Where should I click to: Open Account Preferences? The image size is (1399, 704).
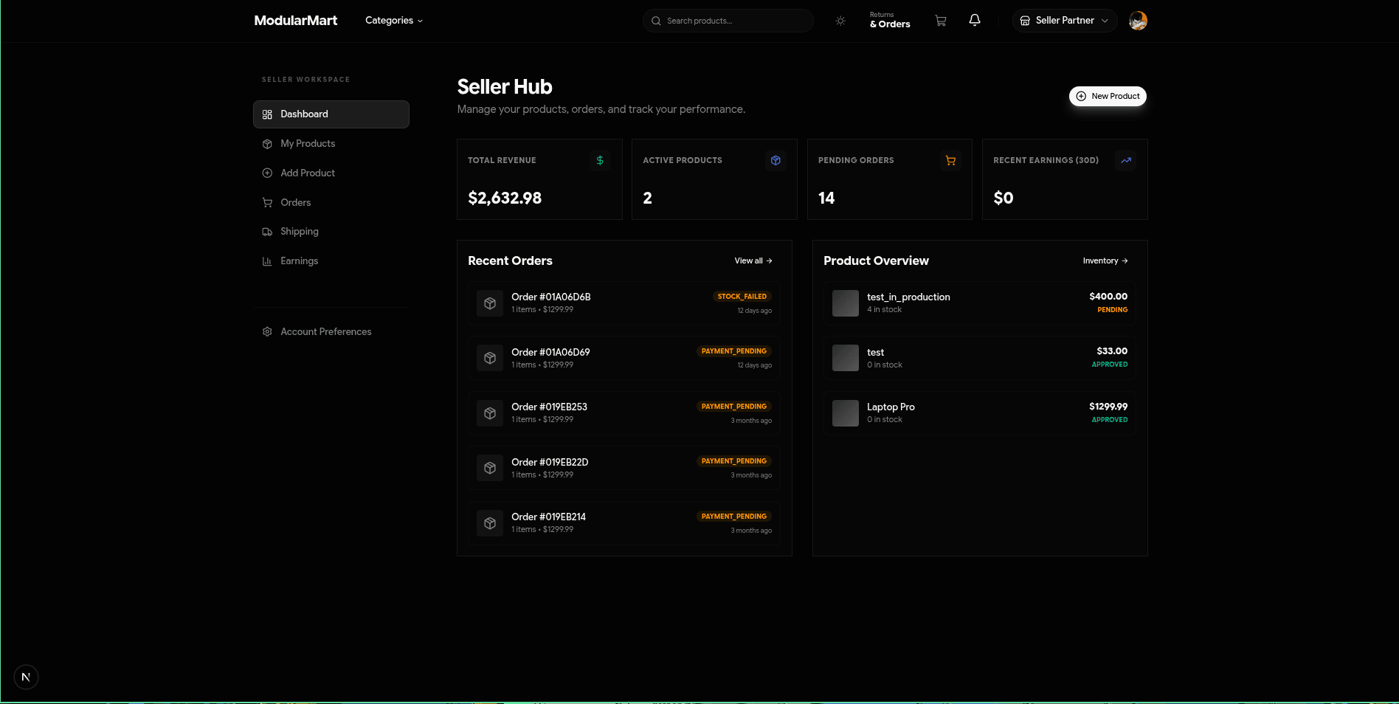[x=331, y=332]
